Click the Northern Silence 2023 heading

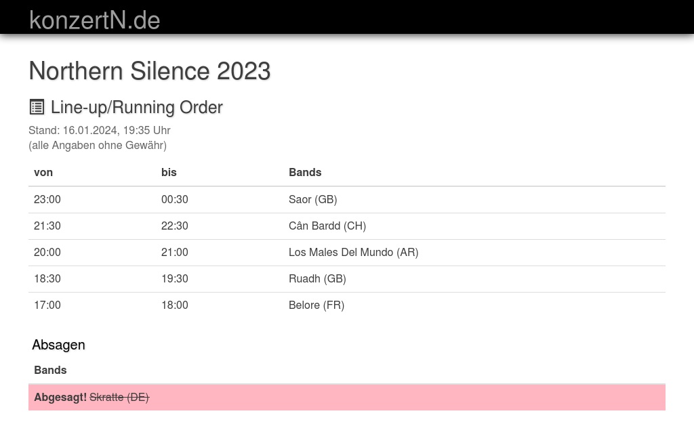tap(150, 71)
